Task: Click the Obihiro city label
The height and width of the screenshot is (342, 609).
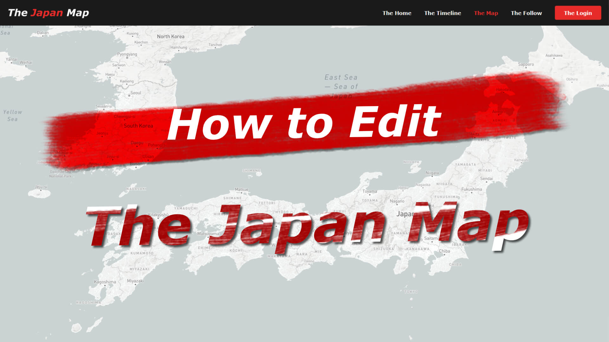Action: 572,79
